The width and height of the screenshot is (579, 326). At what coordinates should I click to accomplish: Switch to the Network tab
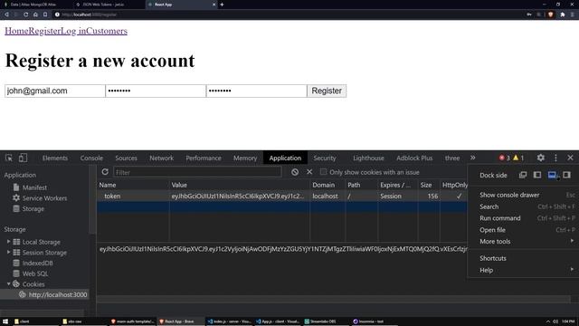(161, 158)
